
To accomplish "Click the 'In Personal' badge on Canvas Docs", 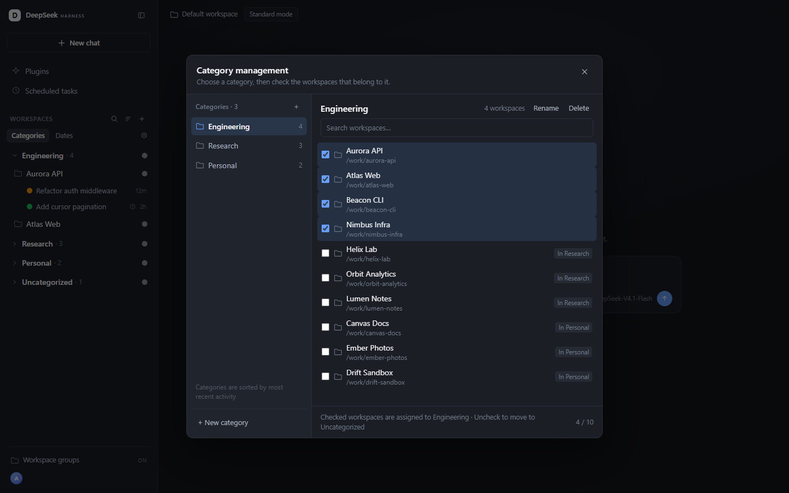I will [574, 328].
